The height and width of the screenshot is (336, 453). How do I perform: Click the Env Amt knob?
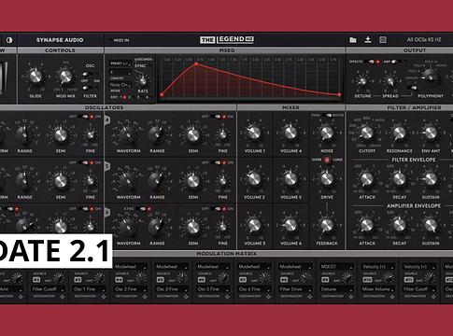431,133
